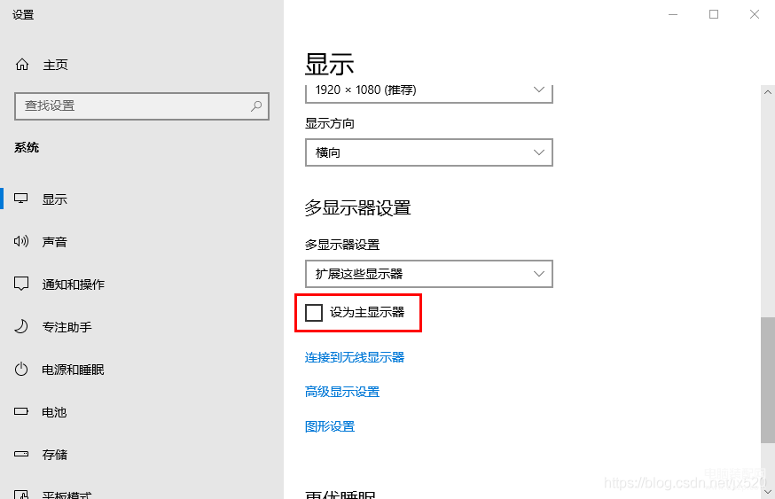Click the 图形设置 link
Screen dimensions: 775x499
tap(330, 426)
